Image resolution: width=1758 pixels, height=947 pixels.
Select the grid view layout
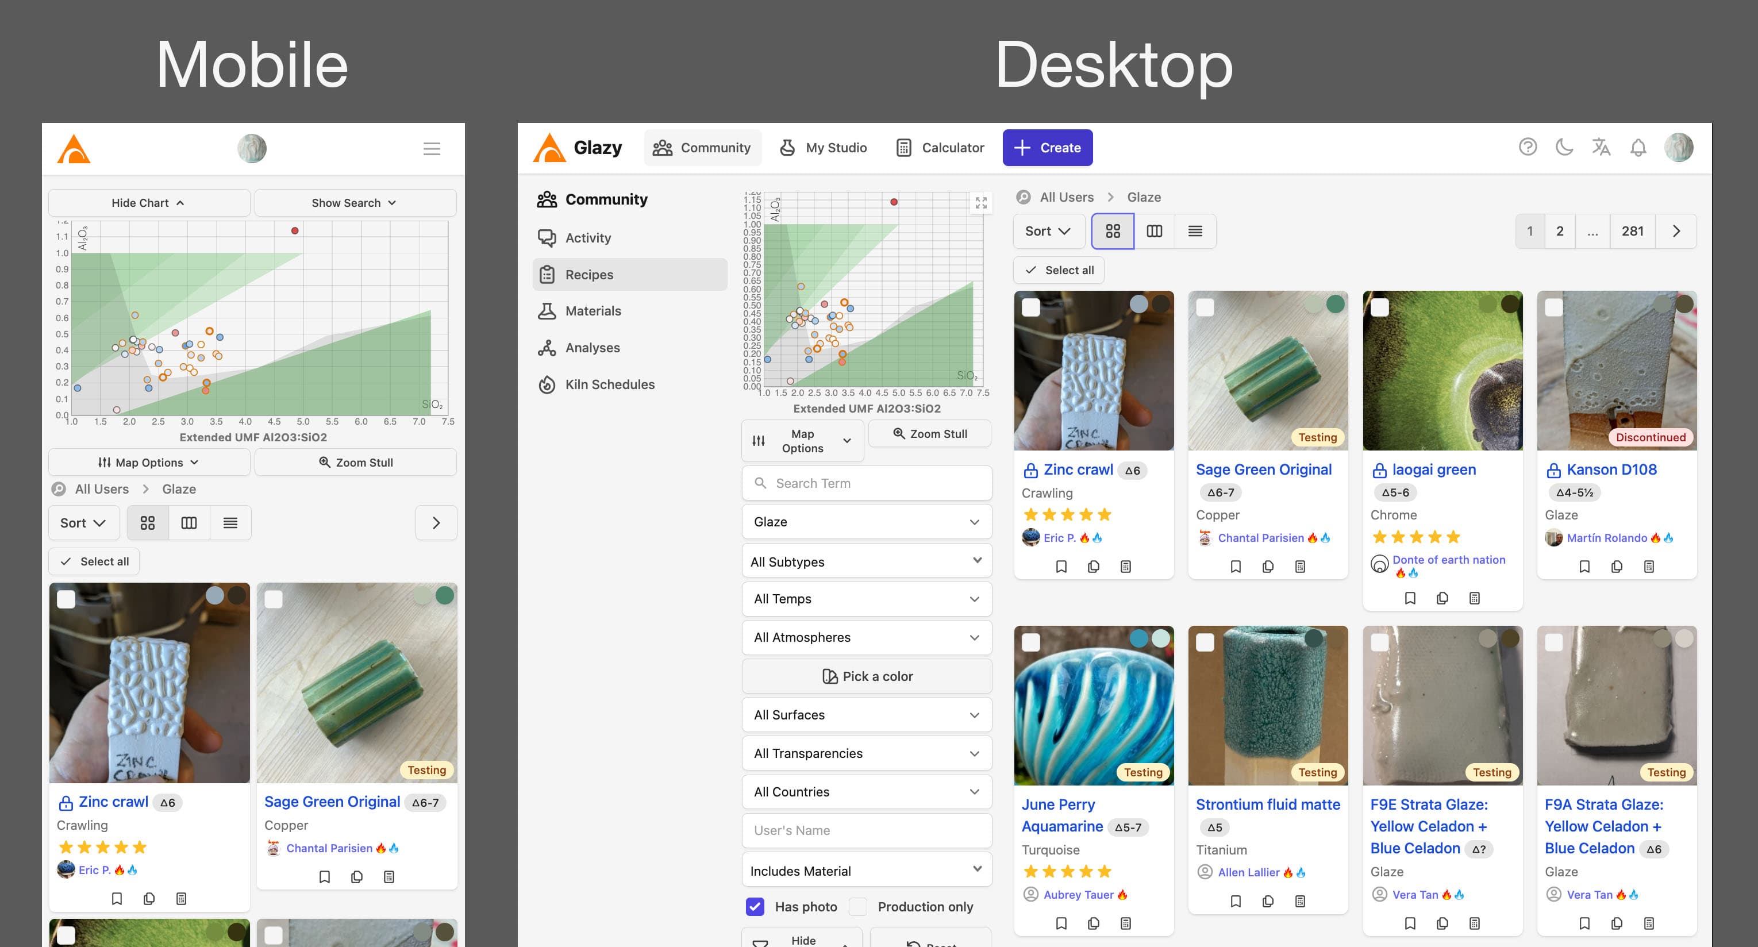[1113, 230]
